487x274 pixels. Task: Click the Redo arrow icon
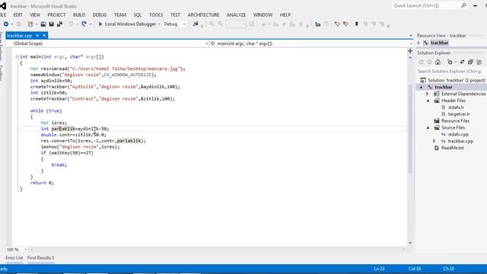pyautogui.click(x=84, y=24)
